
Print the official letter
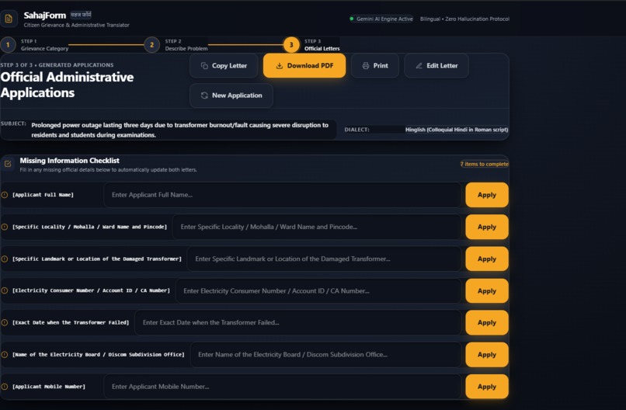[x=375, y=65]
